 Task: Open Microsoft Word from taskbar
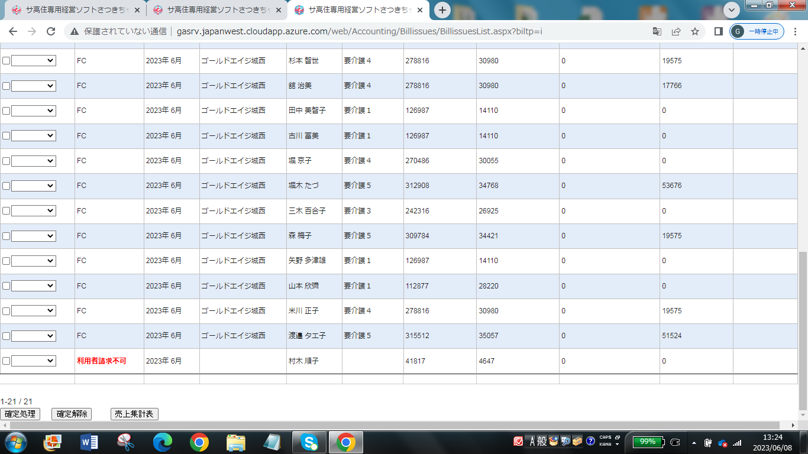click(89, 442)
